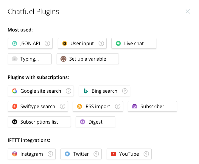Close the Chatfuel Plugins dialog
The height and width of the screenshot is (164, 199).
click(x=188, y=12)
